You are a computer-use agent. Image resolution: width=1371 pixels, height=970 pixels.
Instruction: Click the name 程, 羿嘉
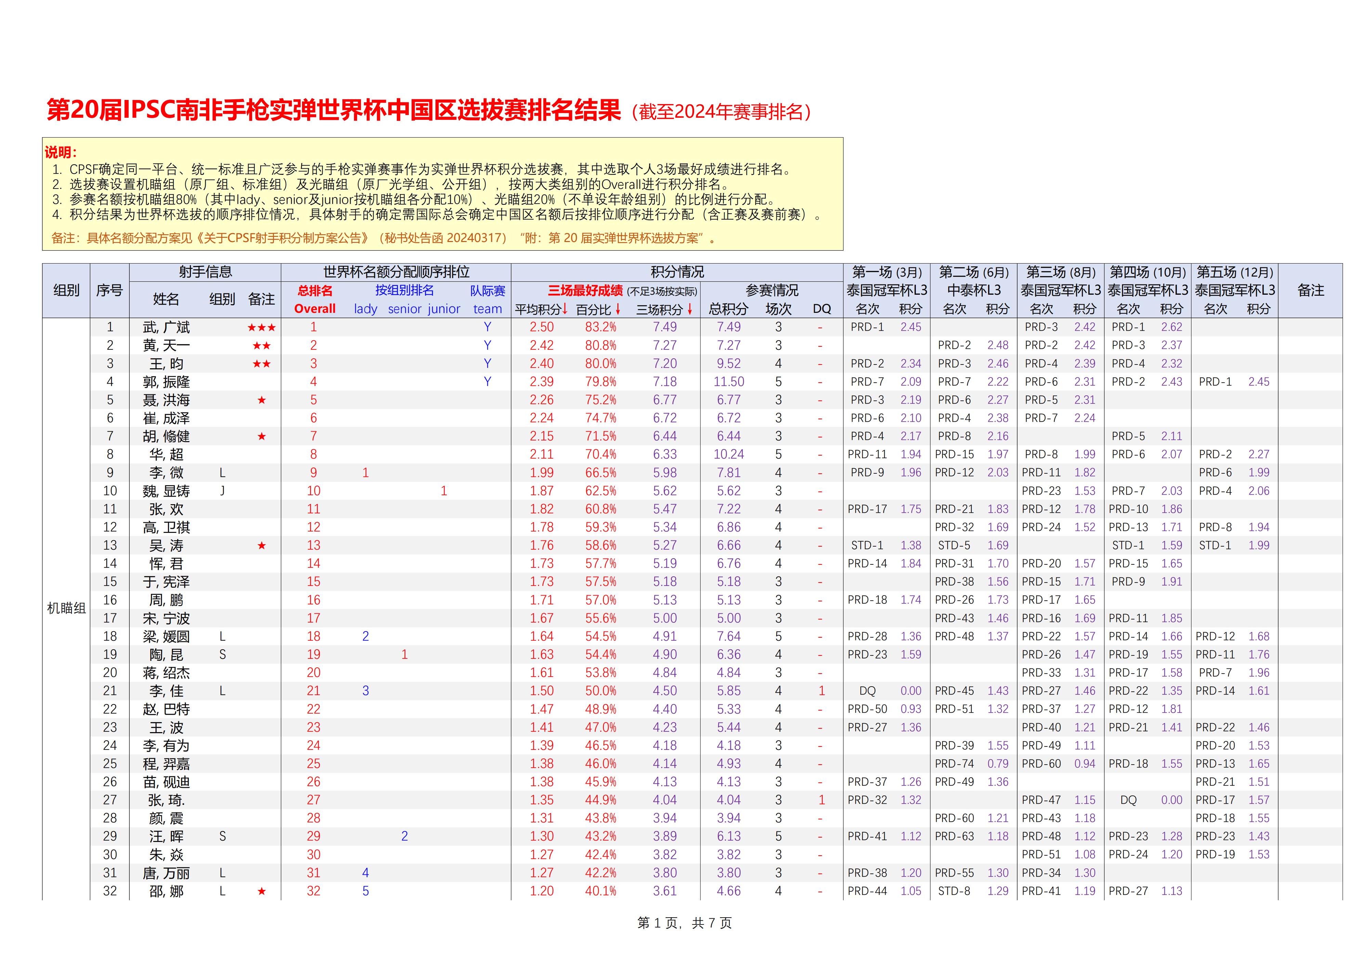point(166,764)
